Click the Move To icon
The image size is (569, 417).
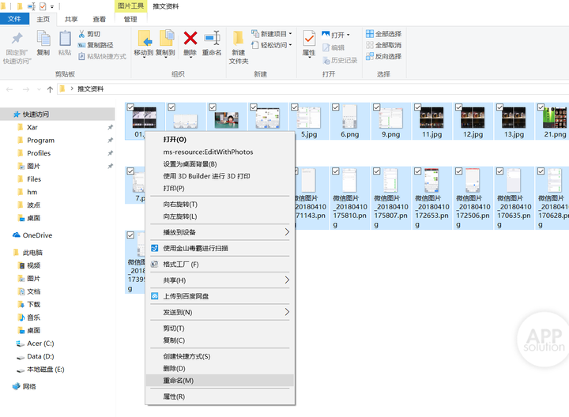(145, 39)
